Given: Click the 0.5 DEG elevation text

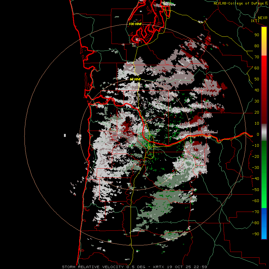Looking at the screenshot, I should click(x=136, y=267).
